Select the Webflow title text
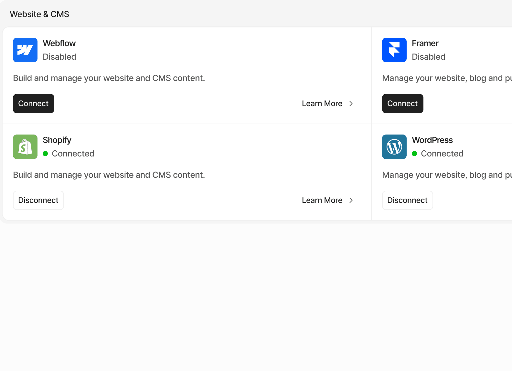512x371 pixels. pos(59,43)
